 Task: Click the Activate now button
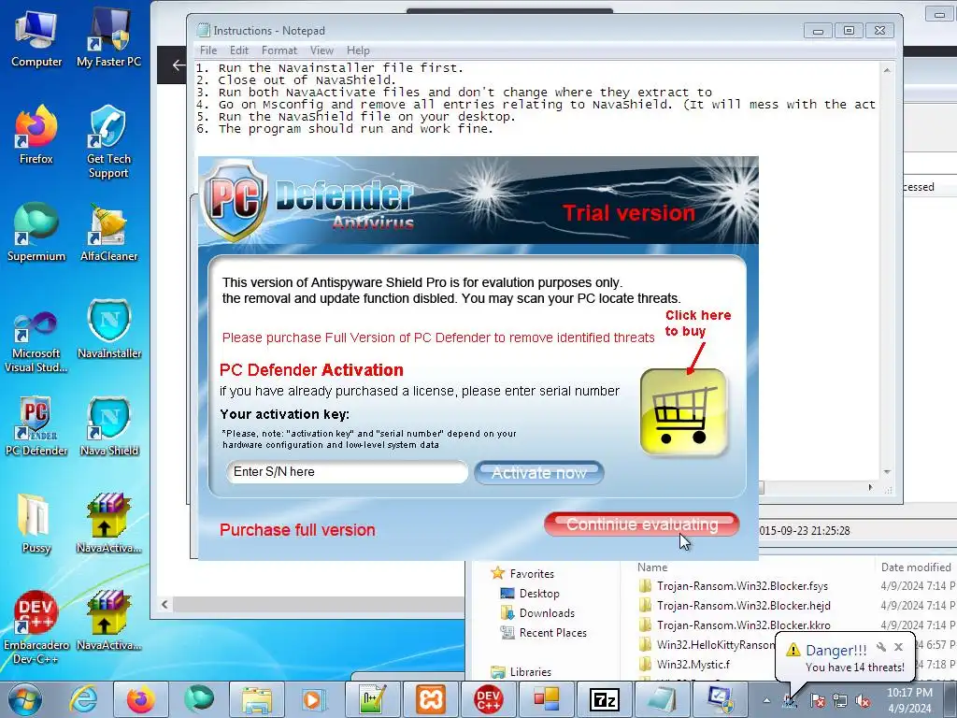[x=539, y=472]
